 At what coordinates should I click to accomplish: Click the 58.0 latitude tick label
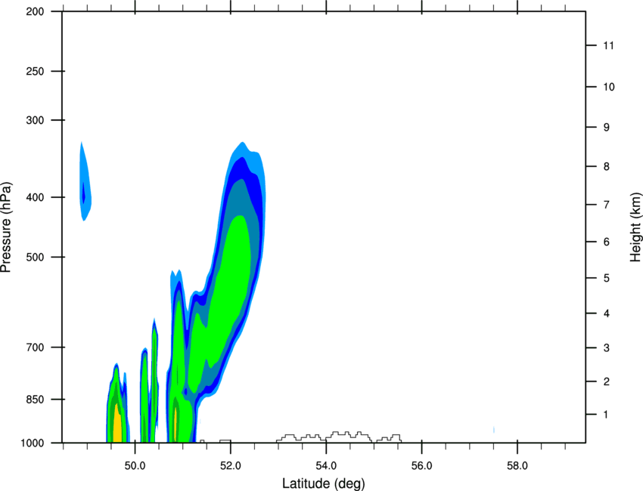coord(517,465)
